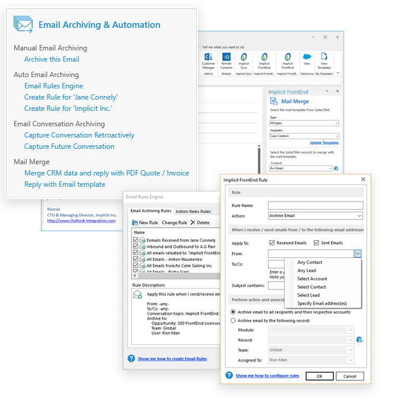Viewport: 415px width, 415px height.
Task: Click the Salesforce View icon
Action: (x=307, y=59)
